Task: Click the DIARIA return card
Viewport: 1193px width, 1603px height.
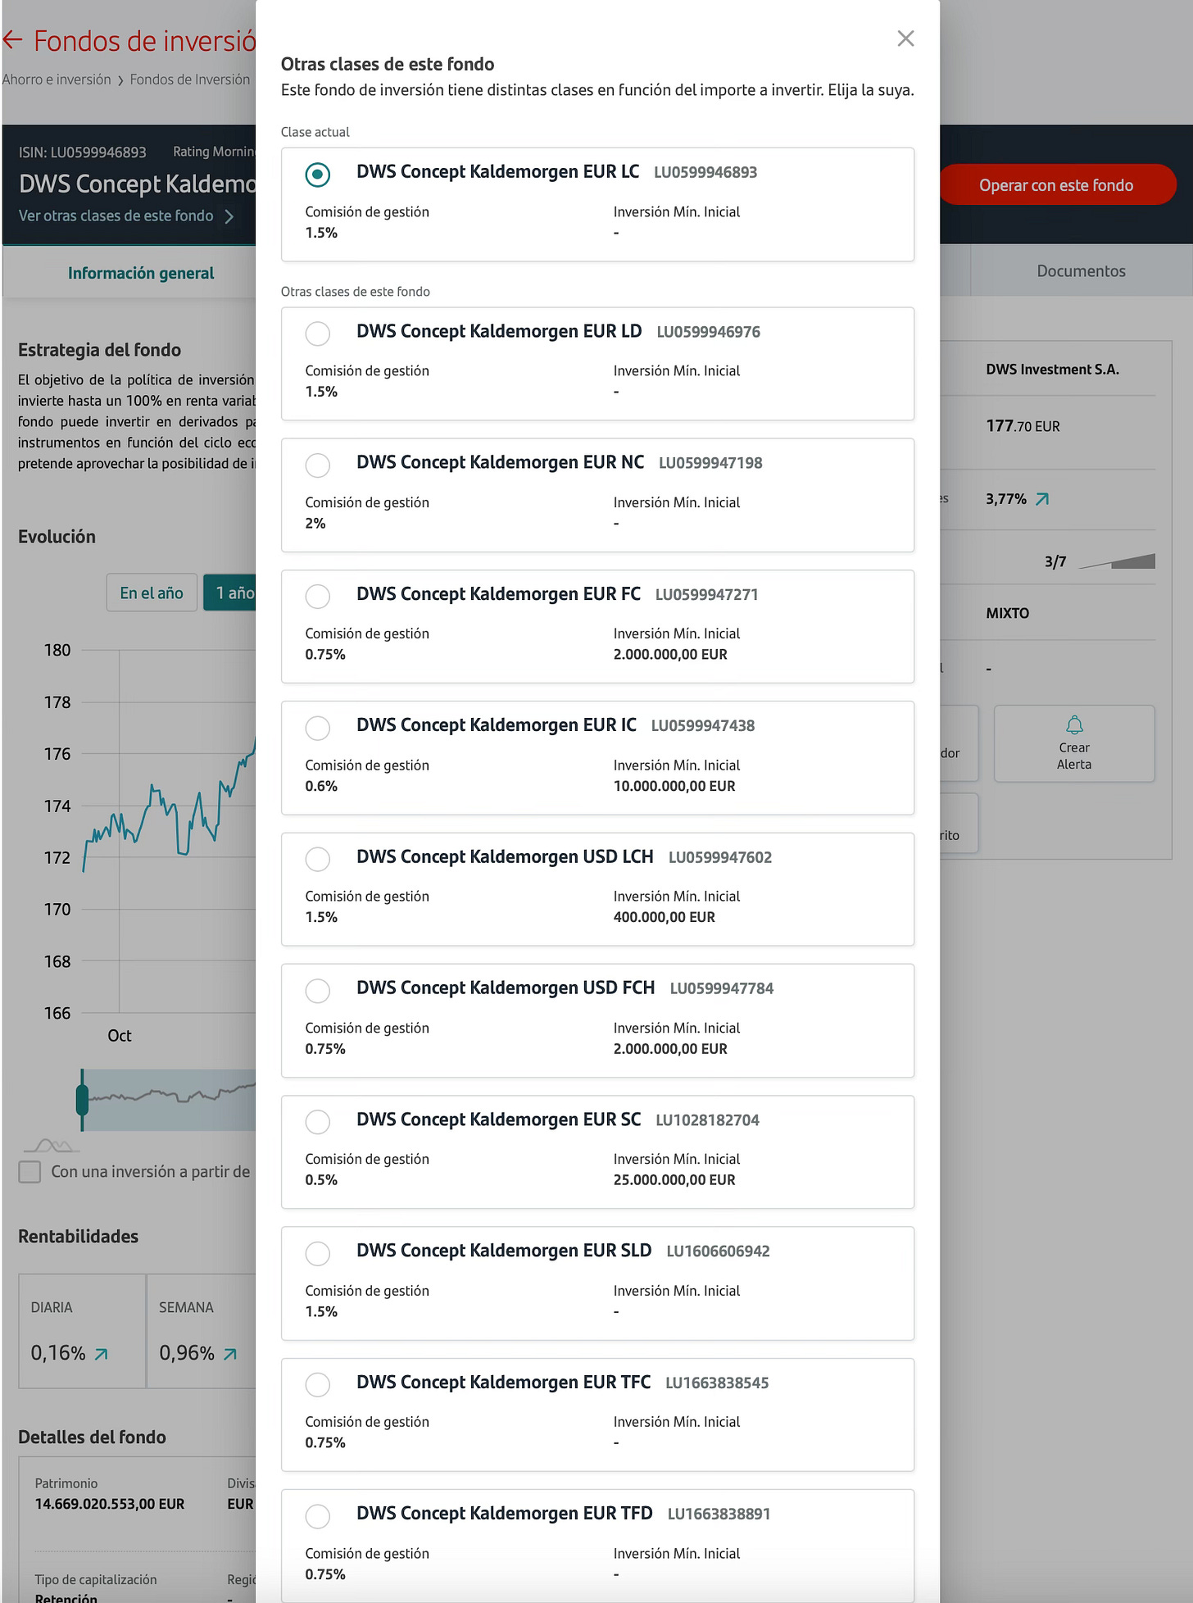Action: point(82,1331)
